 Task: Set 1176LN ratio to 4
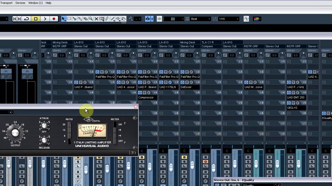[x=69, y=141]
